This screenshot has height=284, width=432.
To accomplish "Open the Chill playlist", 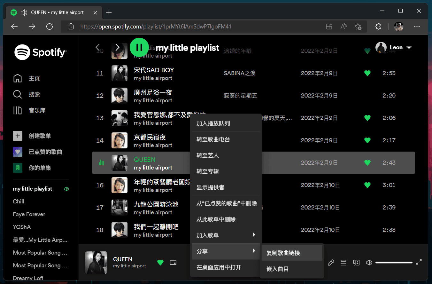I will pyautogui.click(x=19, y=201).
